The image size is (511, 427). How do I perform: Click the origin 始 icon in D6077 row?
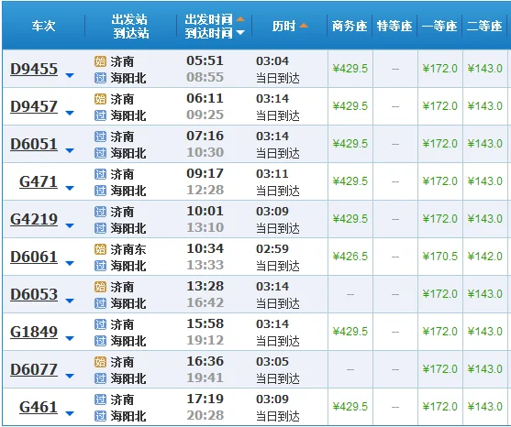(x=100, y=362)
